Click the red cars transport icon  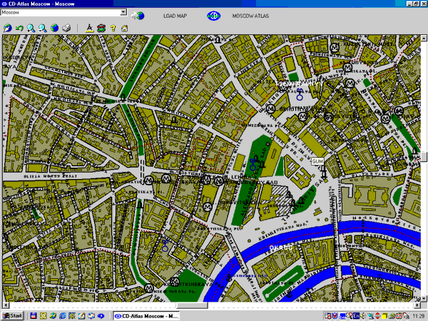coord(101,28)
